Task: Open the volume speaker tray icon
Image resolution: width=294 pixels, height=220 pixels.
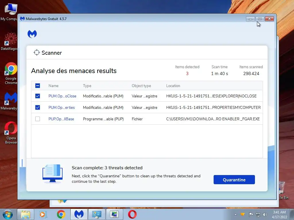Action: (x=265, y=215)
